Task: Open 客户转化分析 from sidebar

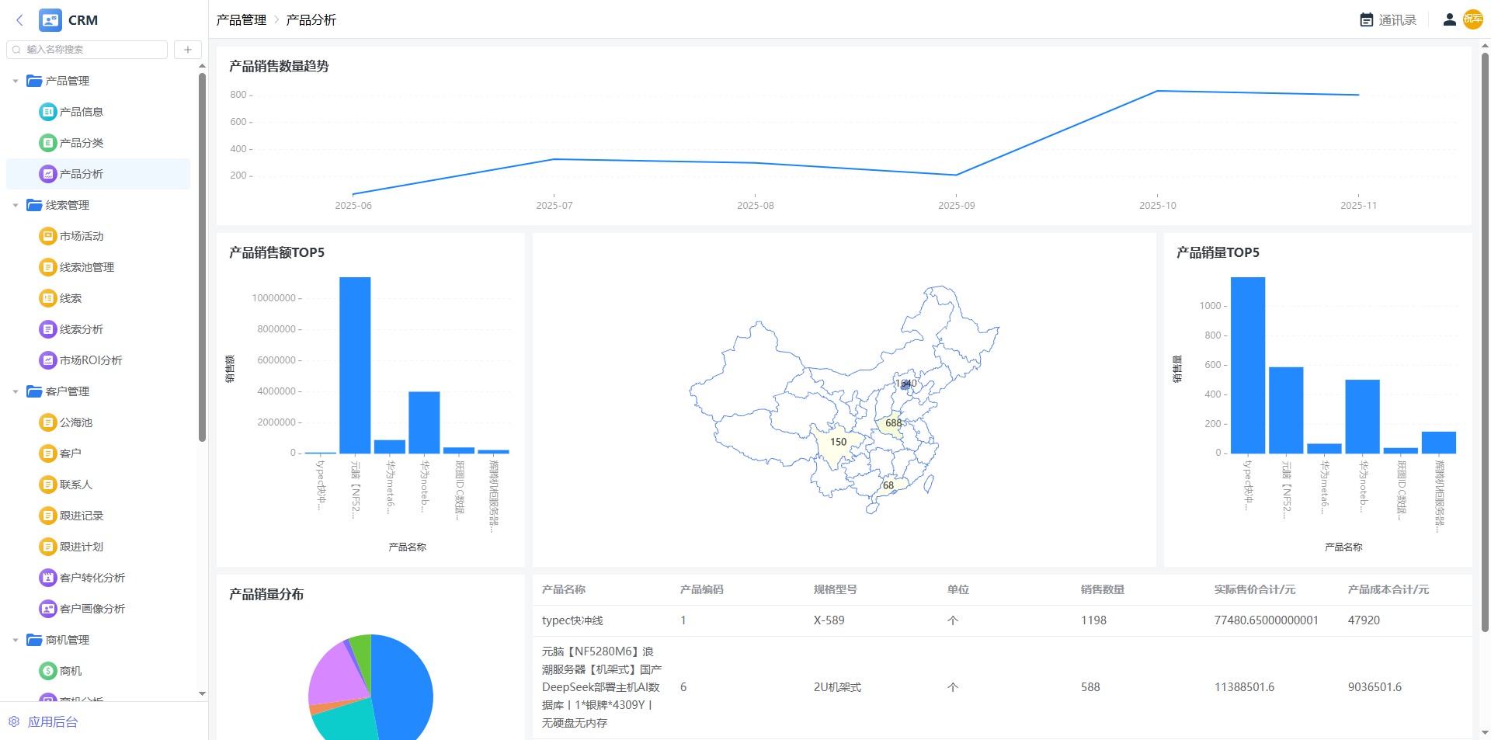Action: [x=92, y=578]
